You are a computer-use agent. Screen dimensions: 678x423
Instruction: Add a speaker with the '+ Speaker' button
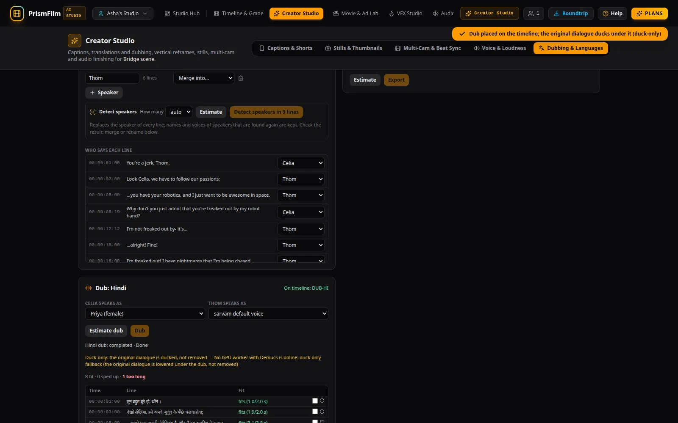tap(104, 93)
